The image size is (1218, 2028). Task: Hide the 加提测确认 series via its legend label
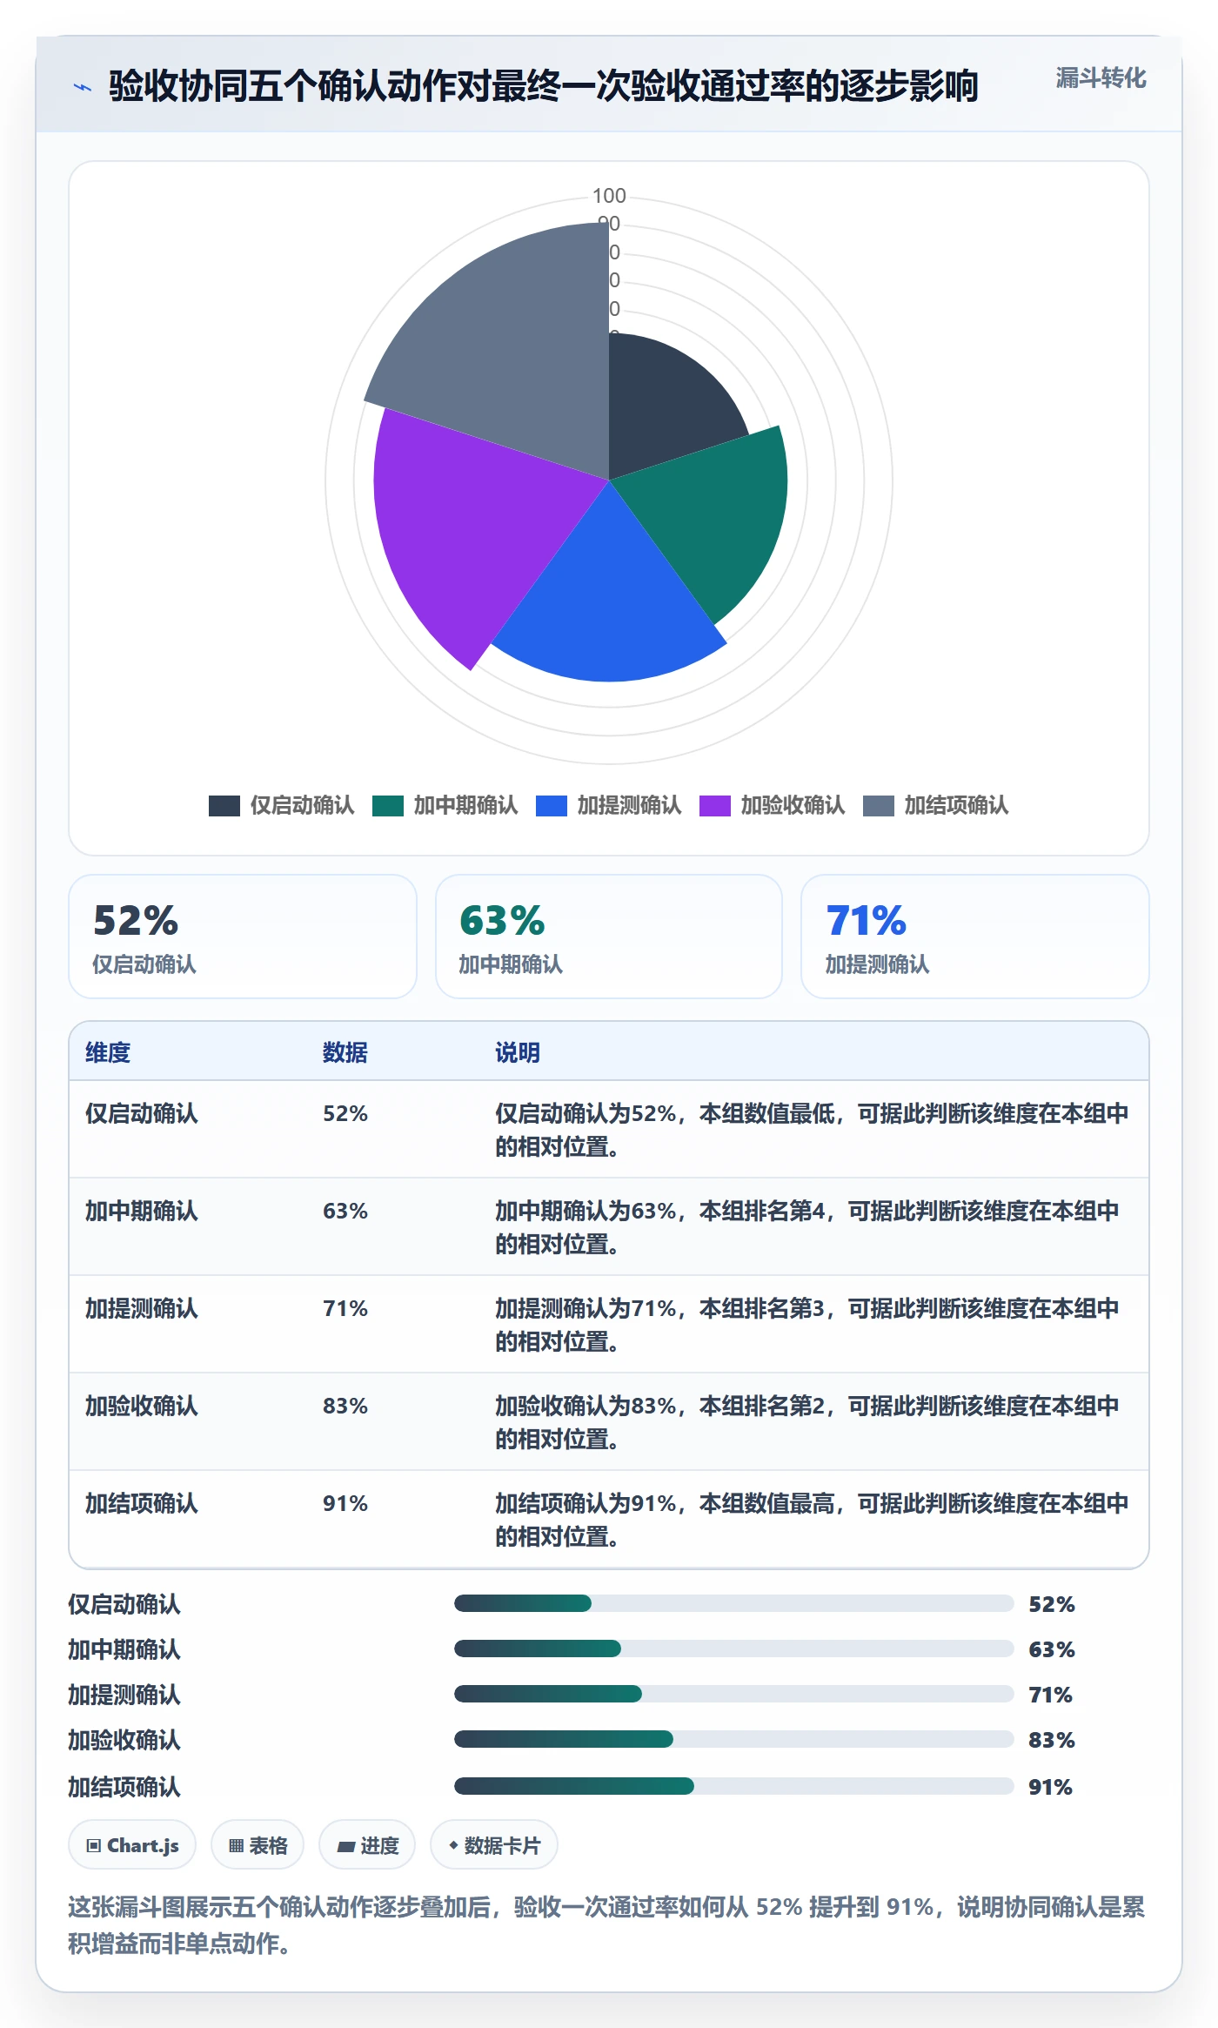coord(629,806)
